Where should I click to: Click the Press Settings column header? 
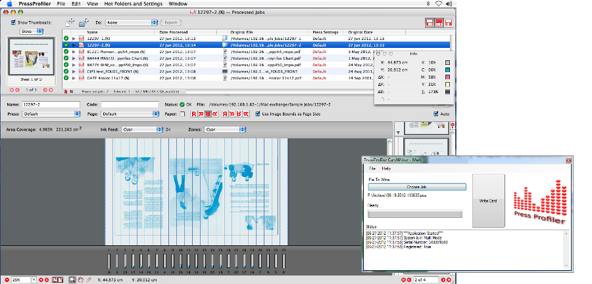[326, 32]
